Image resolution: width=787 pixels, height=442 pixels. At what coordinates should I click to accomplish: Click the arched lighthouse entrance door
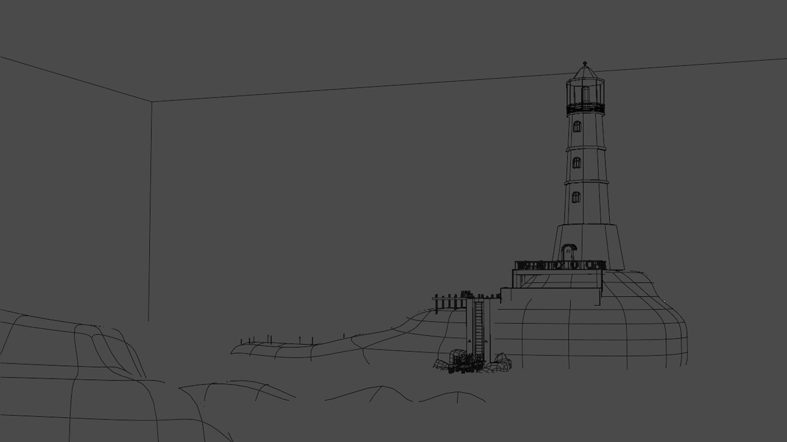(568, 252)
